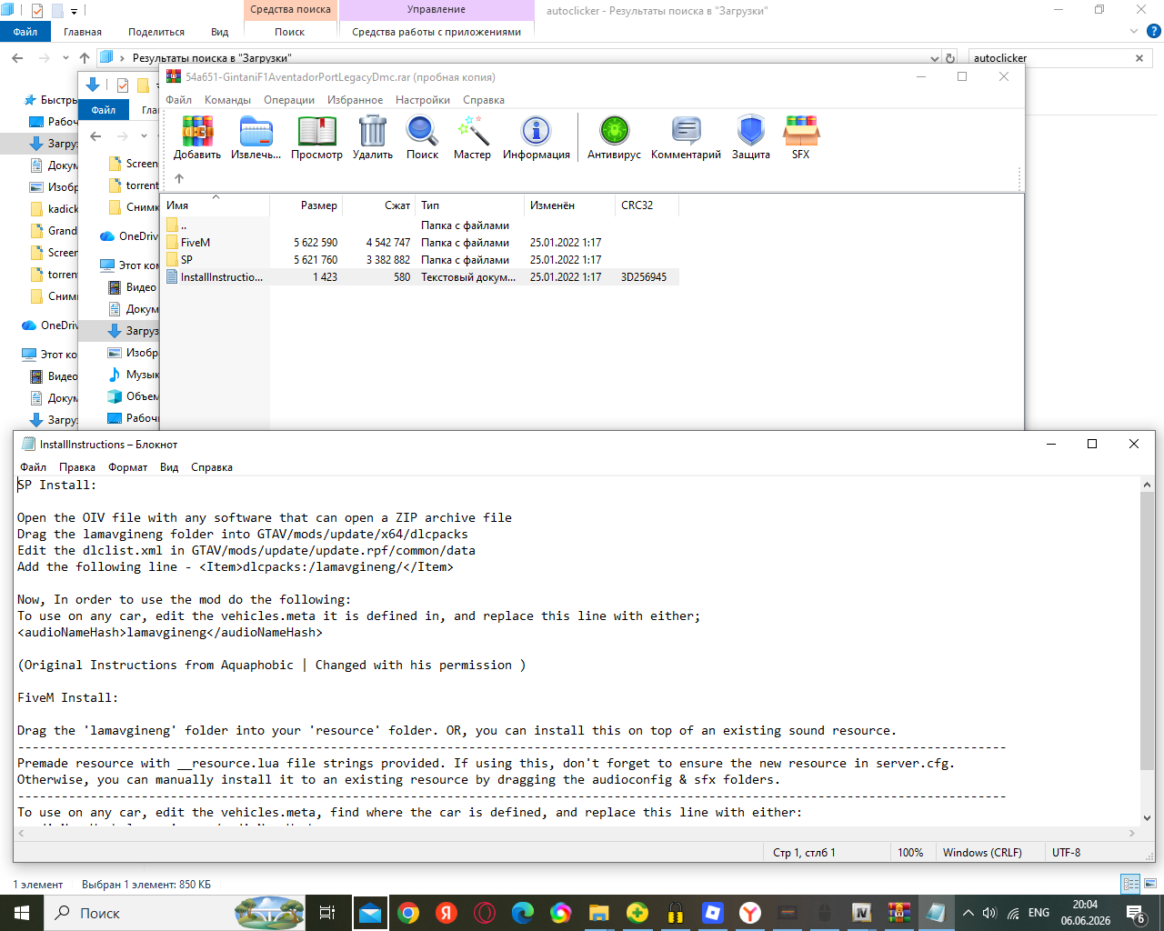Open Справка menu in Notepad
1164x931 pixels.
[212, 467]
